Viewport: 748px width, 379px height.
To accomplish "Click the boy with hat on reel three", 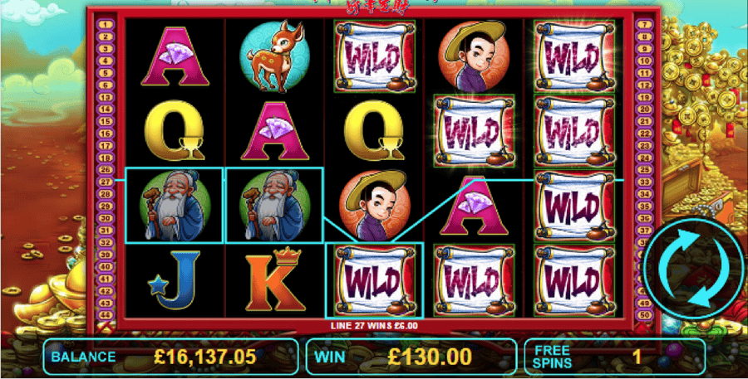I will [x=375, y=205].
